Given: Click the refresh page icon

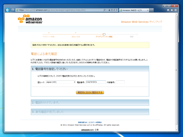Looking at the screenshot, I should [114, 10].
